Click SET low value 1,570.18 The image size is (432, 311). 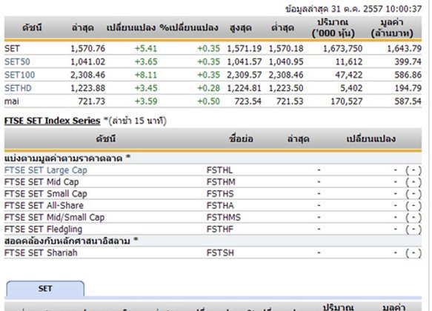point(286,48)
